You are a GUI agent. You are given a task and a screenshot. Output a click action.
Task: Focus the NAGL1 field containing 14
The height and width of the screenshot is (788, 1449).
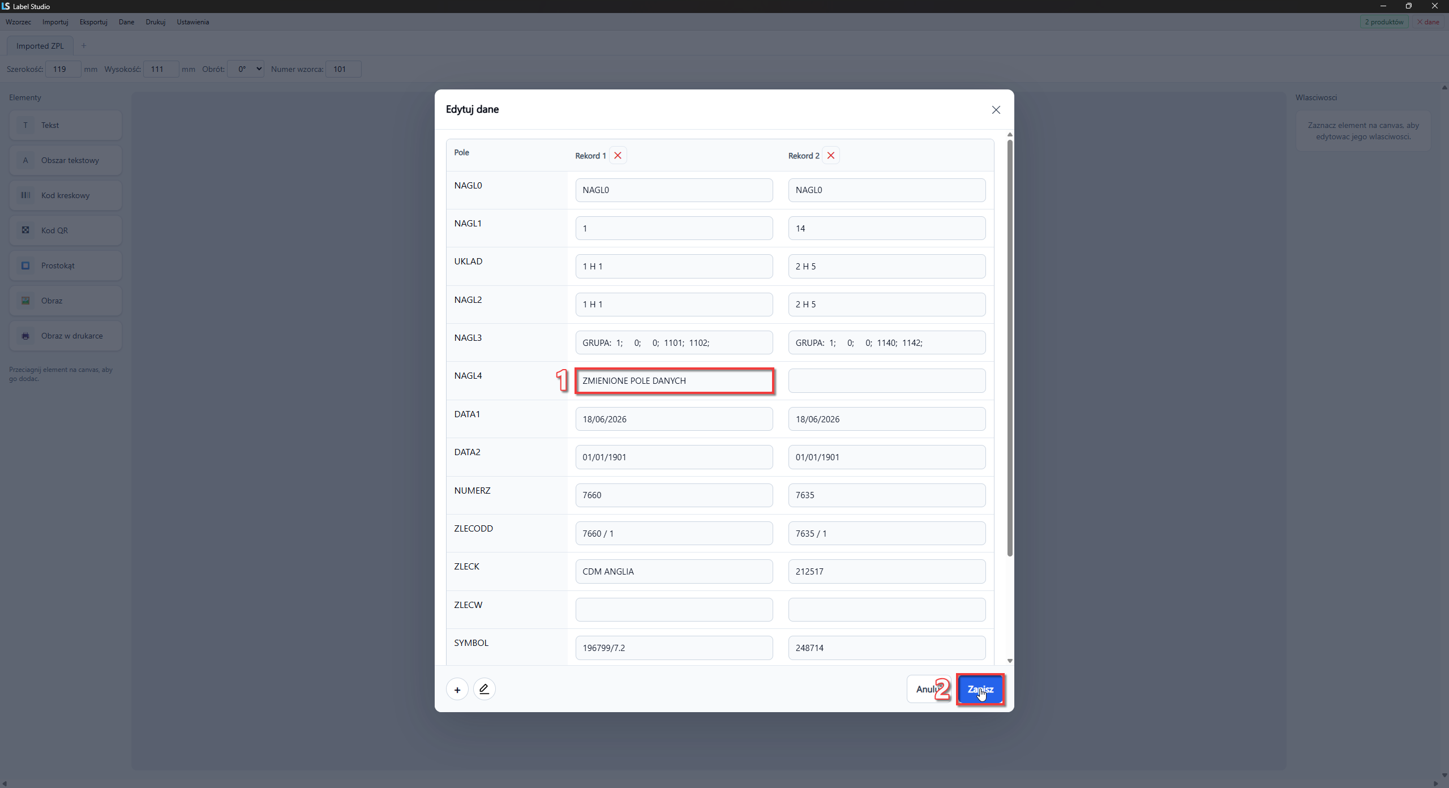click(x=887, y=229)
